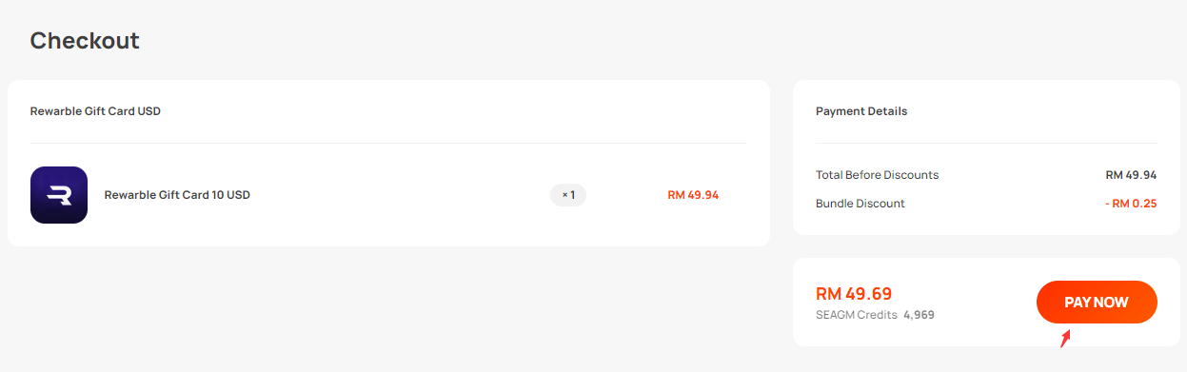Click the red arrow pointing at PAY NOW
The width and height of the screenshot is (1187, 372).
(x=1066, y=339)
